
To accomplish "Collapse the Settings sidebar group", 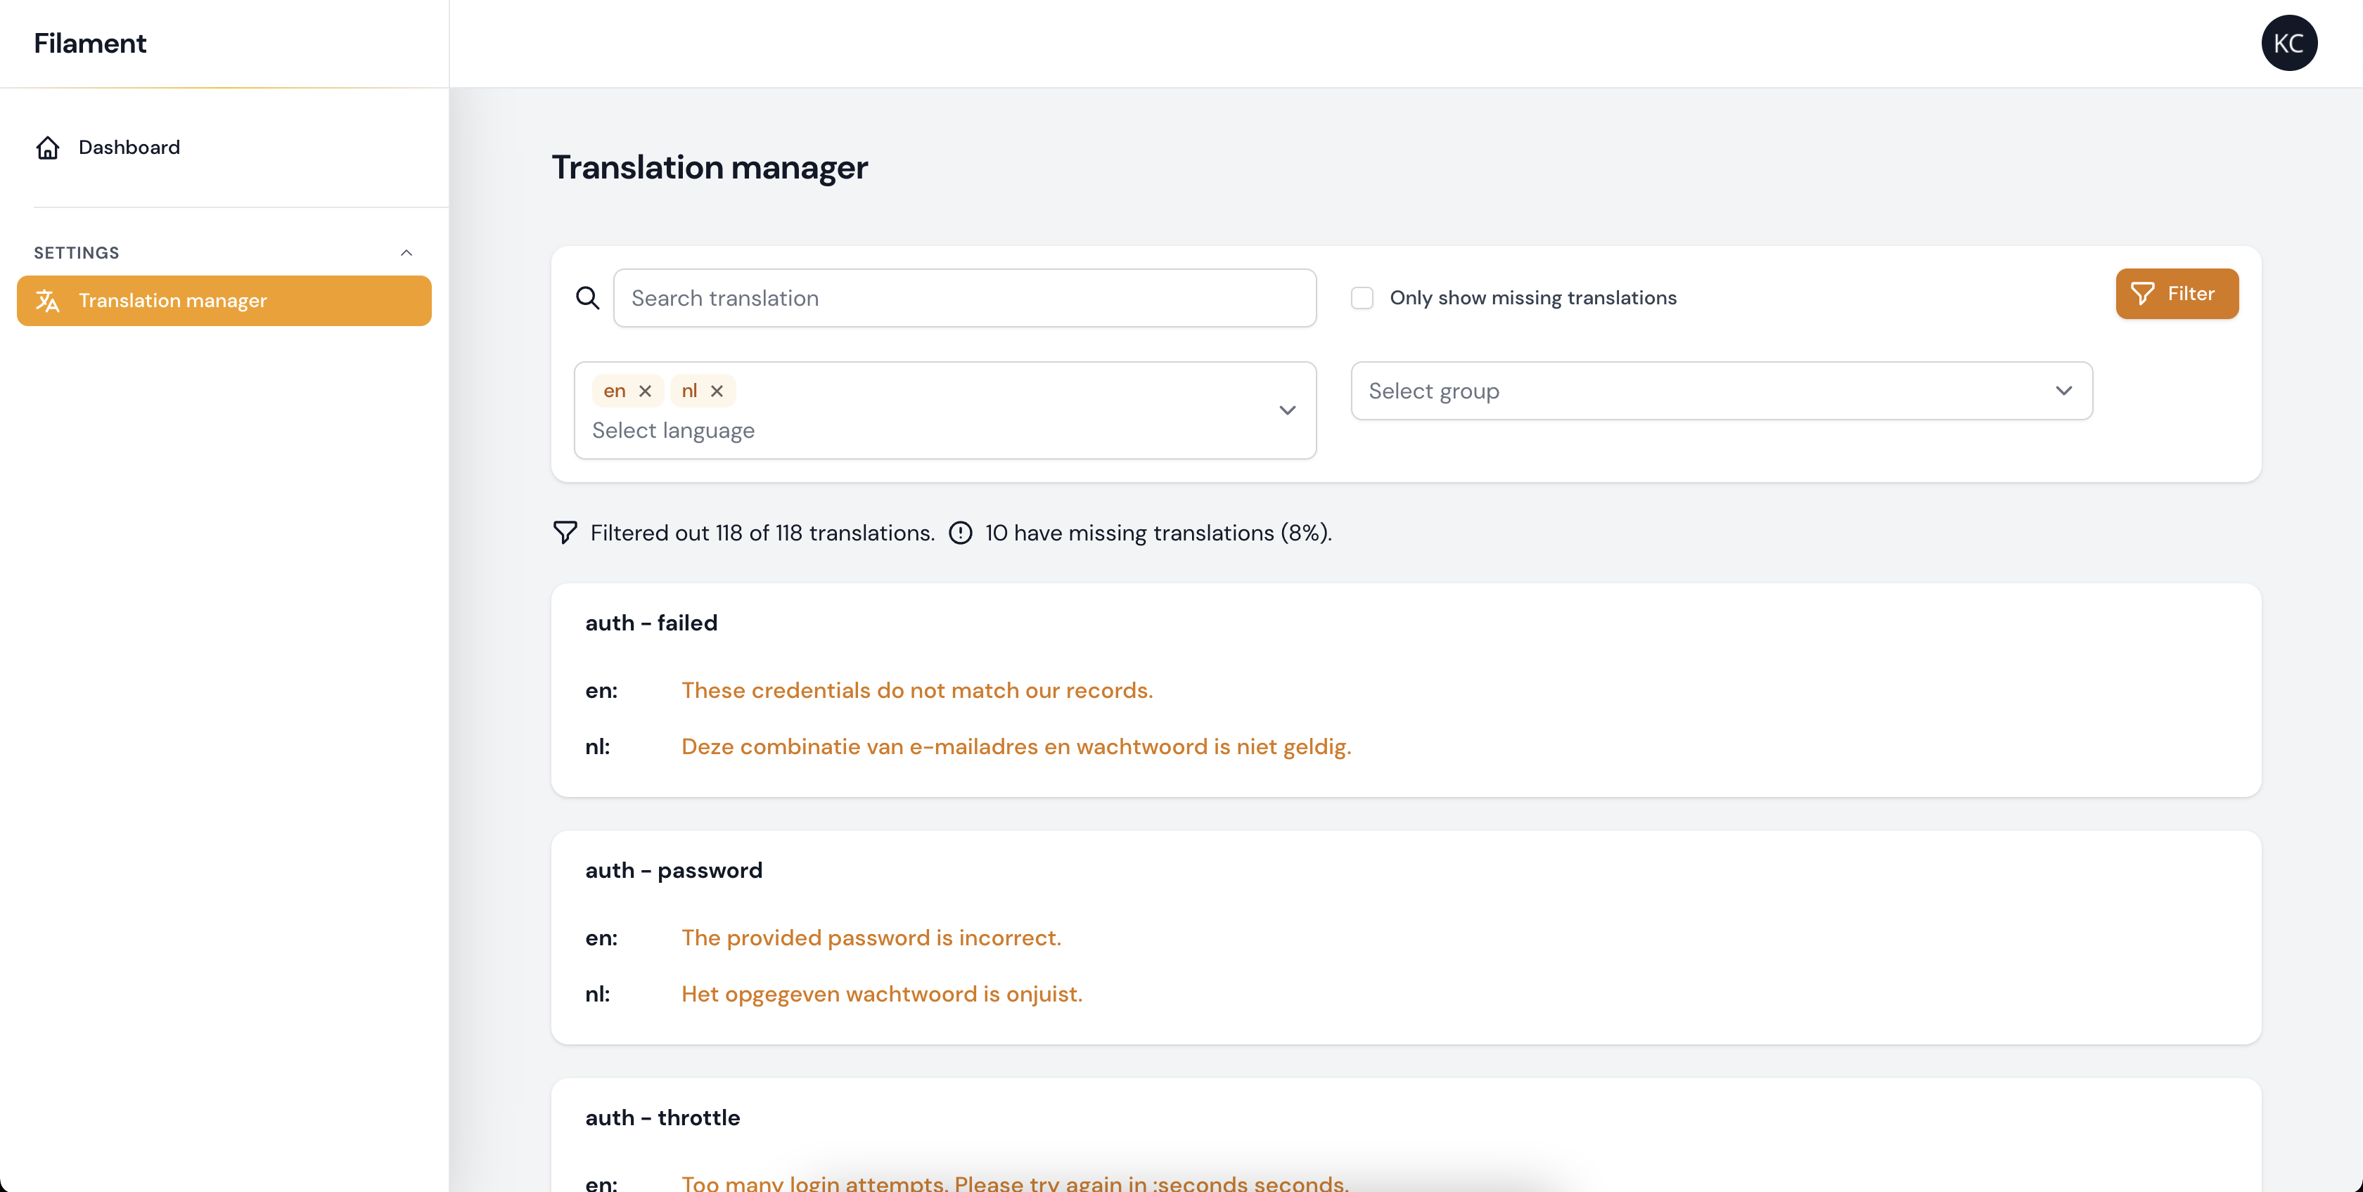I will click(x=406, y=253).
